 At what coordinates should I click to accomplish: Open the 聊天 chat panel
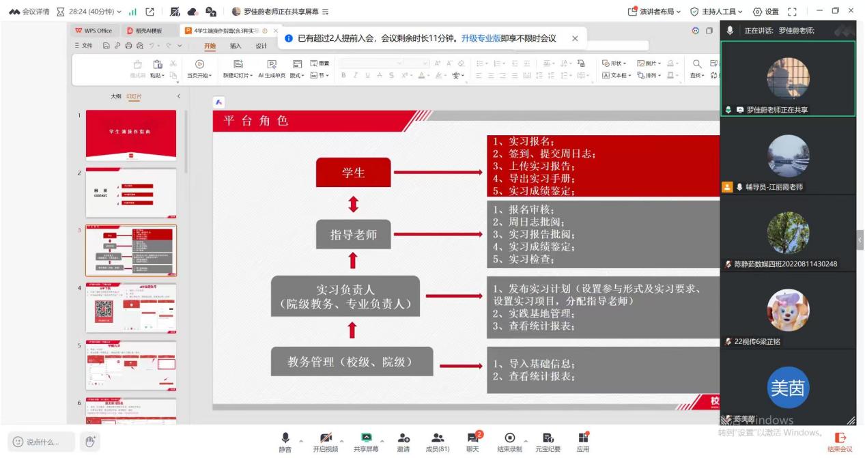click(472, 438)
